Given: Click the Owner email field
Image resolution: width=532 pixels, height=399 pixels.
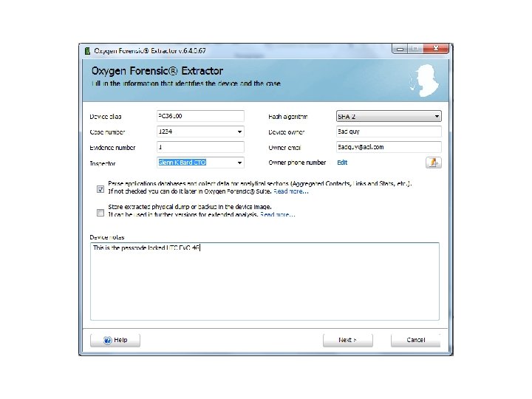Looking at the screenshot, I should tap(389, 147).
